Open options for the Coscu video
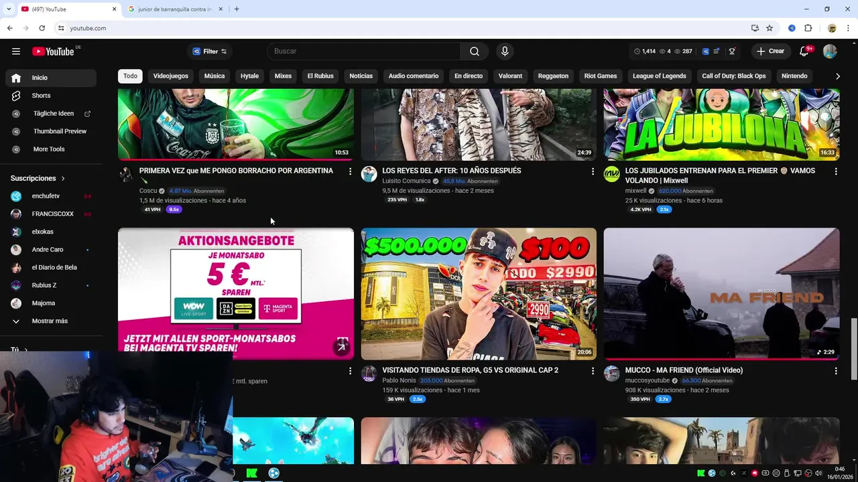The image size is (858, 482). click(350, 171)
